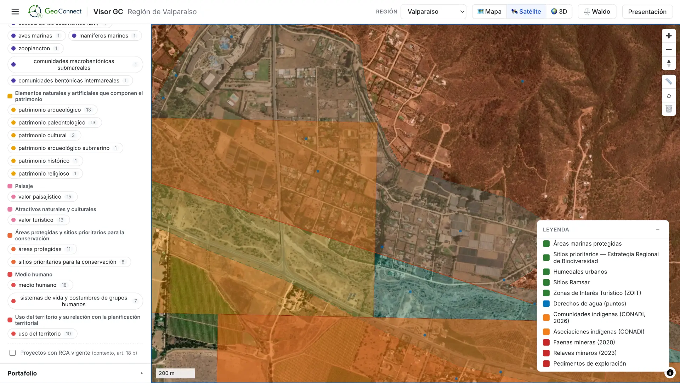680x383 pixels.
Task: Open the hamburger menu
Action: 15,12
